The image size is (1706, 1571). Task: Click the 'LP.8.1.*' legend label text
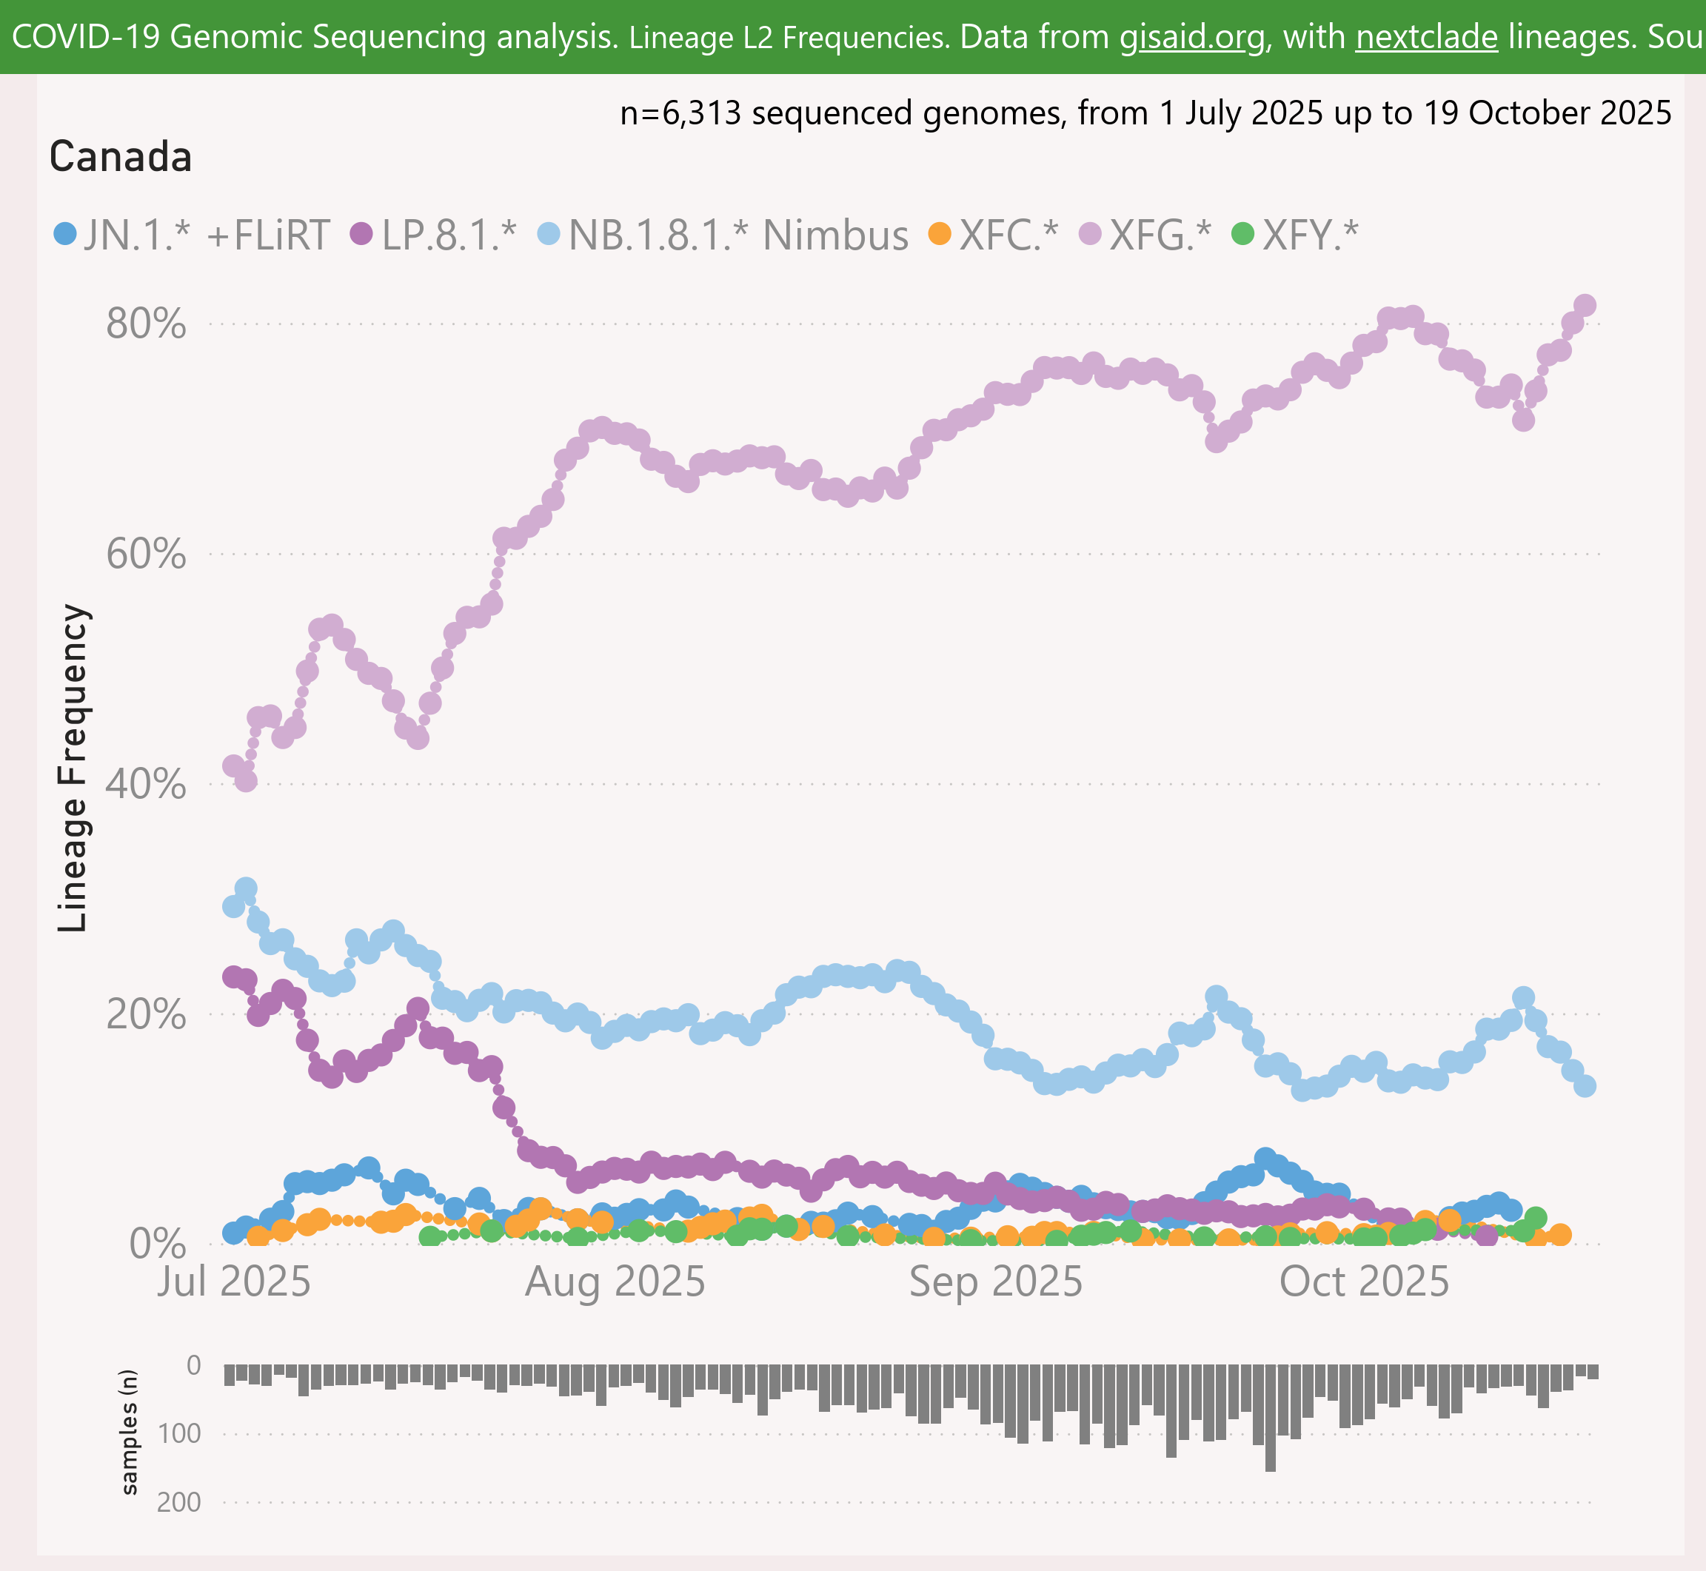tap(449, 235)
